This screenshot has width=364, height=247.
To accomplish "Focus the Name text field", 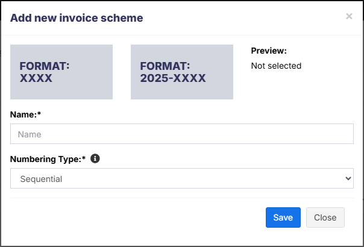I will pyautogui.click(x=182, y=134).
